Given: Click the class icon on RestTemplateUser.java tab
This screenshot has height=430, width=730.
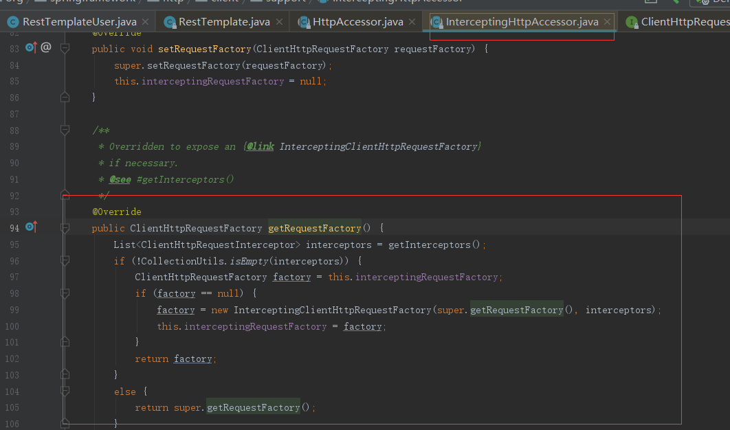Looking at the screenshot, I should (13, 22).
